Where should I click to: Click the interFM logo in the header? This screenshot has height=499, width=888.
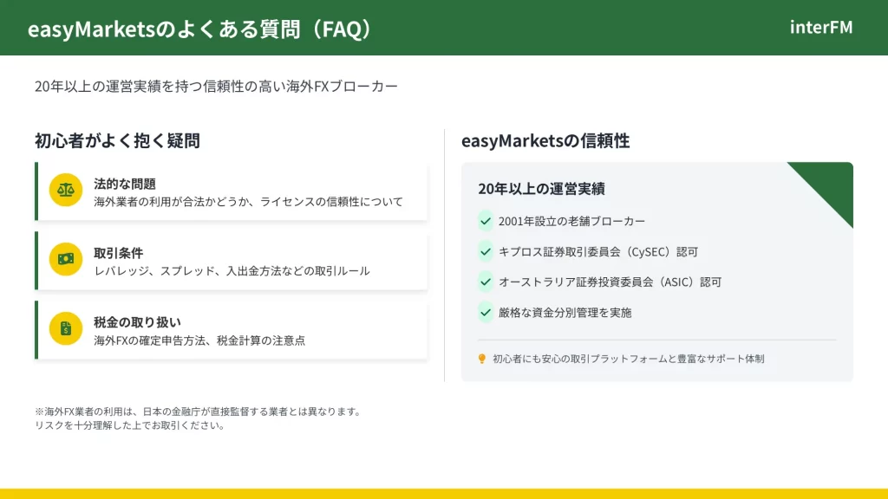click(820, 28)
